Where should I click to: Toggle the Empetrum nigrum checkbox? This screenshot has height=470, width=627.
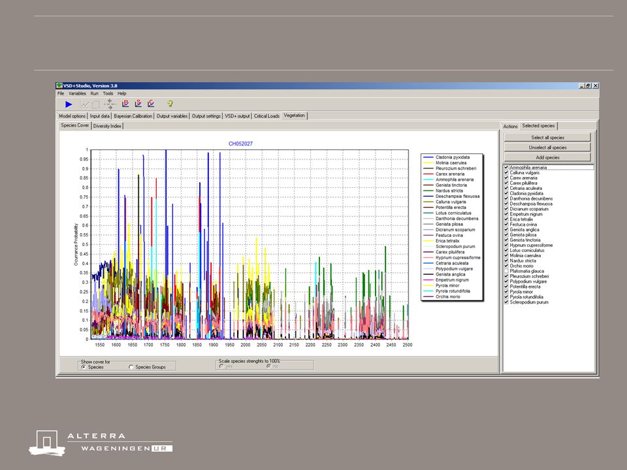click(506, 214)
